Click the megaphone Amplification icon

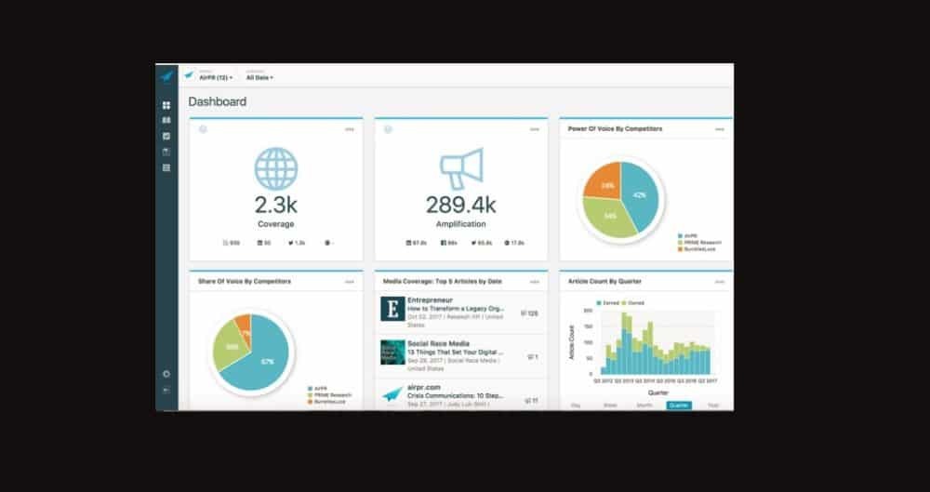[x=461, y=169]
